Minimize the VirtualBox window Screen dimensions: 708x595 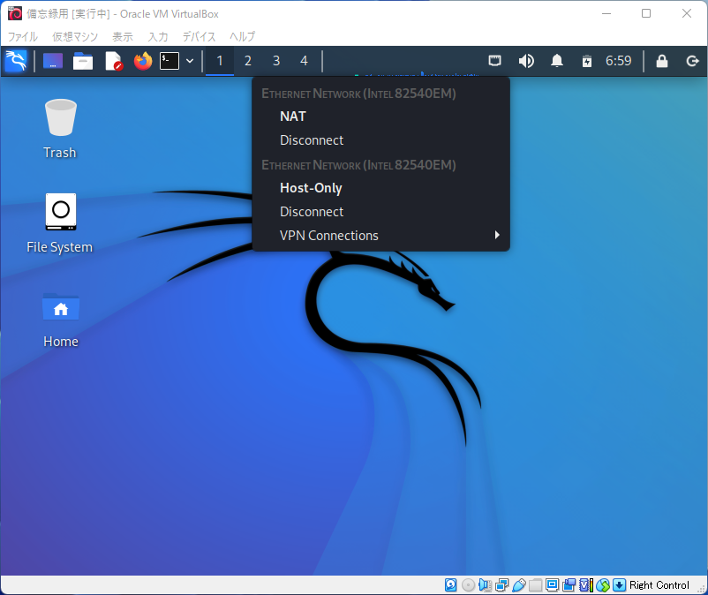click(606, 13)
